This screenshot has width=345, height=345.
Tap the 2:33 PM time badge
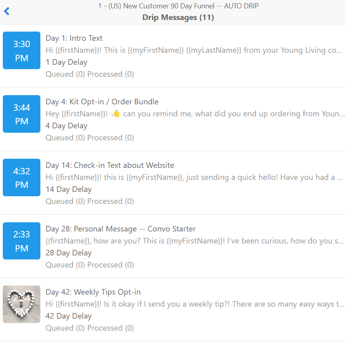coord(22,241)
